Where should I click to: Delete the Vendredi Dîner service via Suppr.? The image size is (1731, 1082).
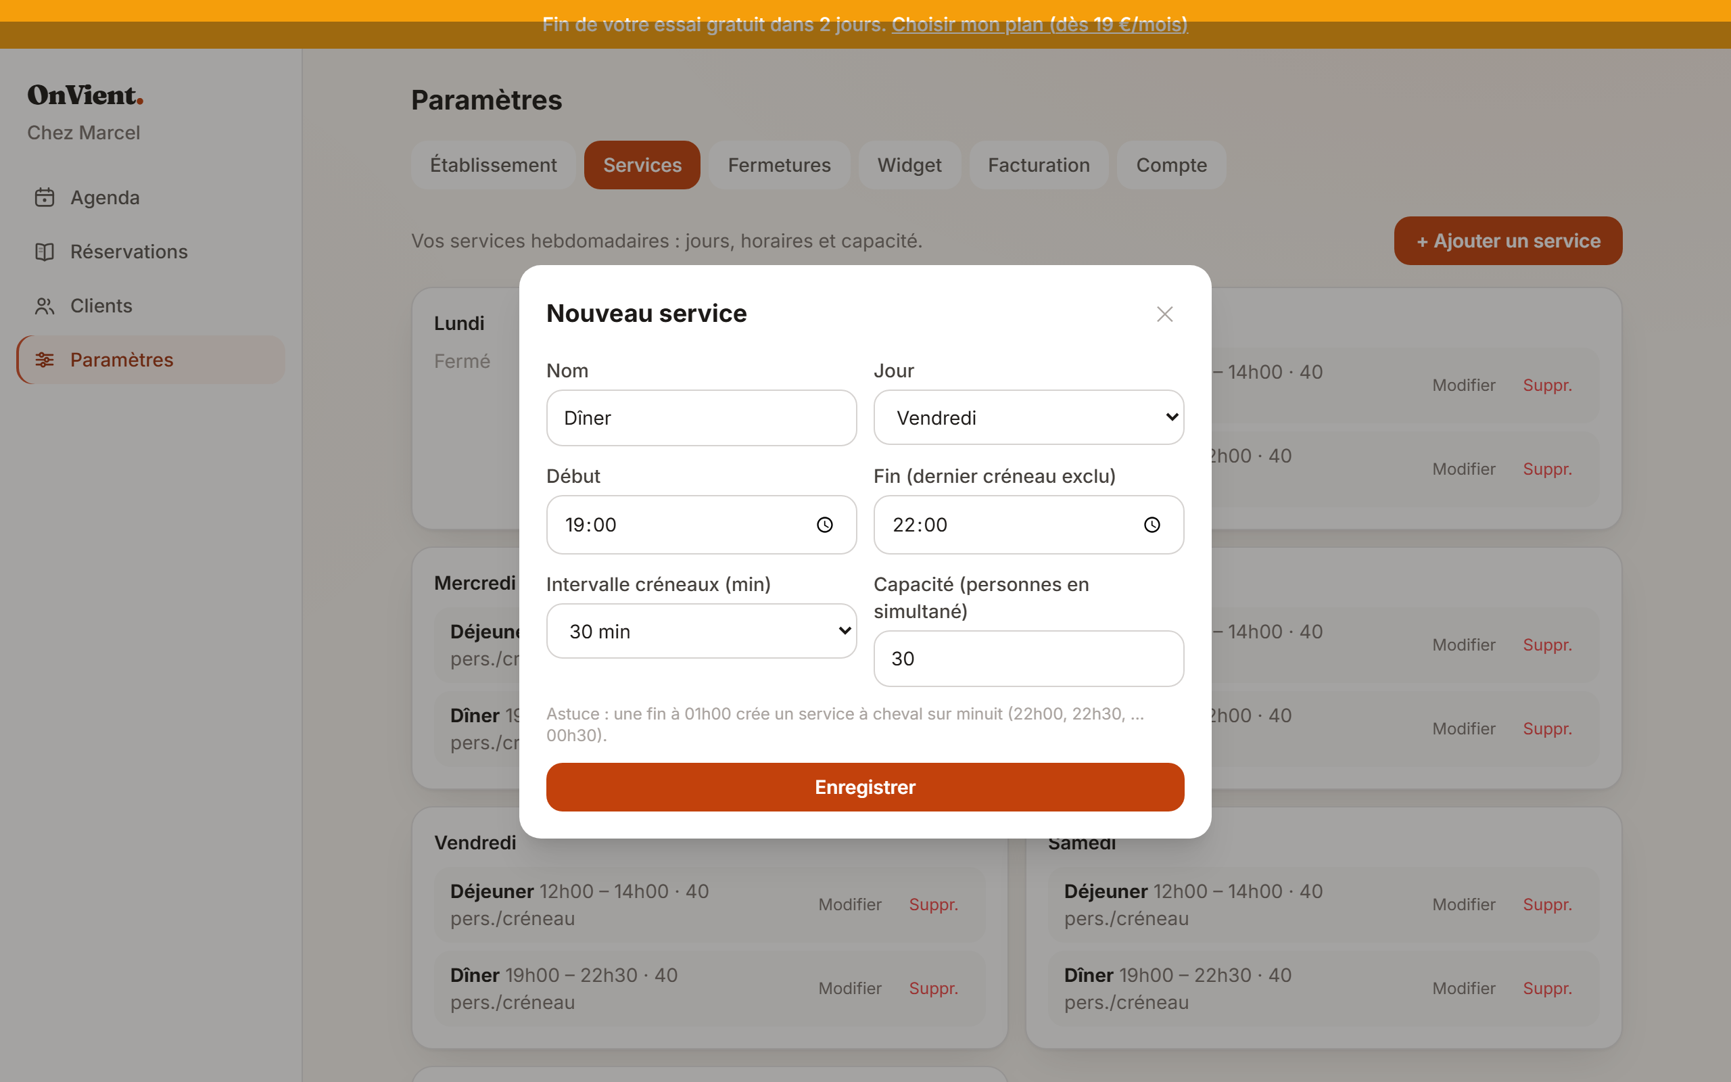click(933, 988)
